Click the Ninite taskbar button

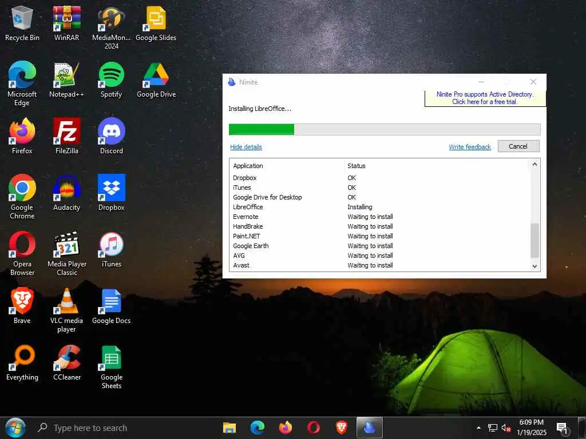pos(369,428)
